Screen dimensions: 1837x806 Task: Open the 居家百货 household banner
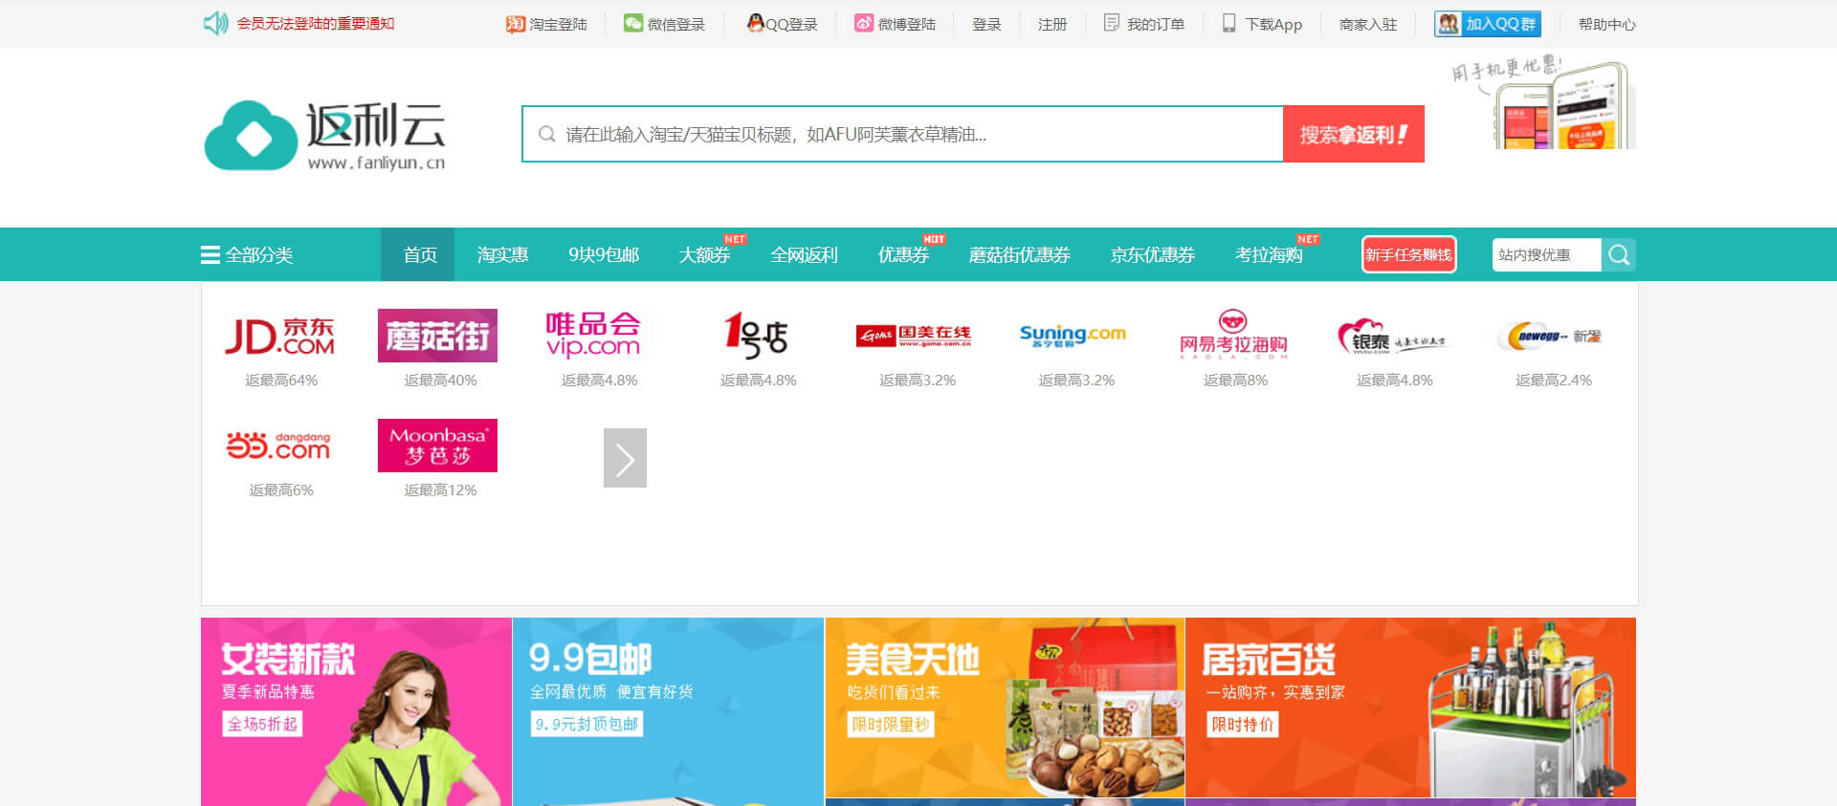point(1410,708)
